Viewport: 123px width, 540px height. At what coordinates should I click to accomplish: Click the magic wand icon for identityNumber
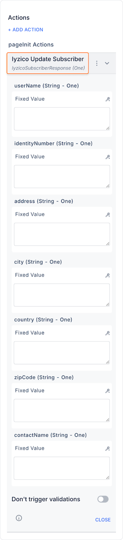tap(108, 157)
